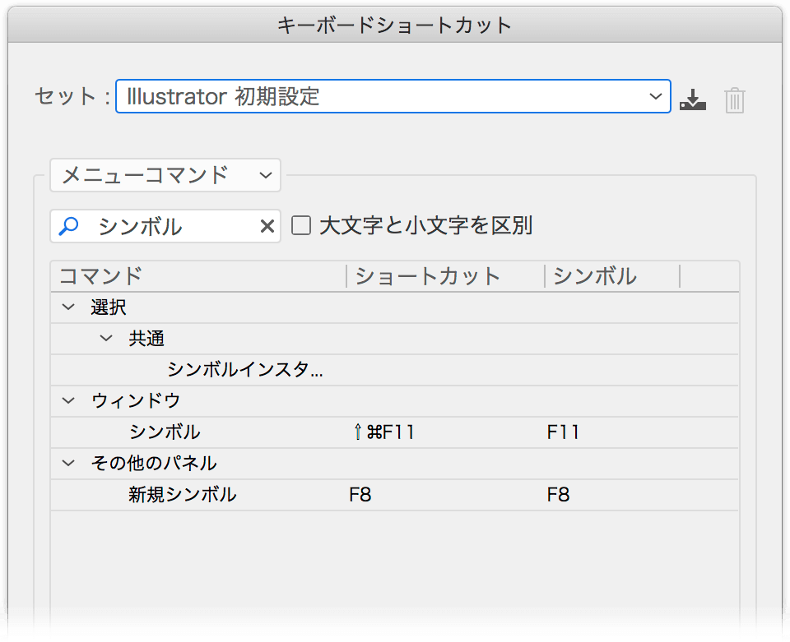
Task: Collapse the ウィンドウ group
Action: click(68, 400)
